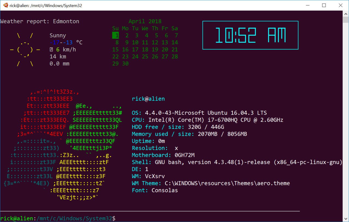Click the visibility '14 km' text
This screenshot has width=349, height=222.
58,57
